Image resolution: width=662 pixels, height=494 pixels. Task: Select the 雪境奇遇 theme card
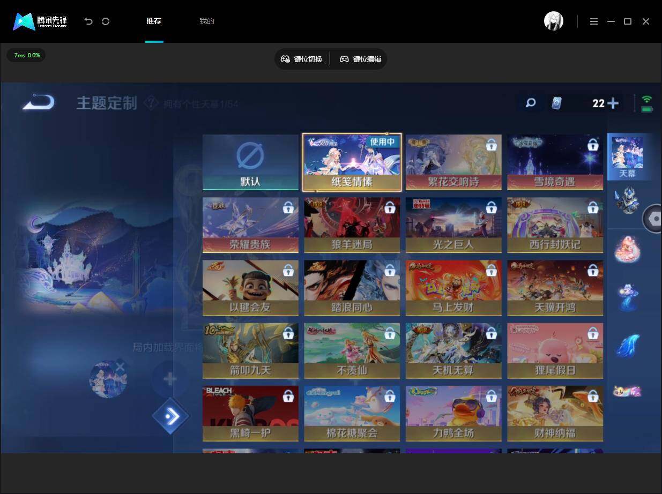(555, 162)
